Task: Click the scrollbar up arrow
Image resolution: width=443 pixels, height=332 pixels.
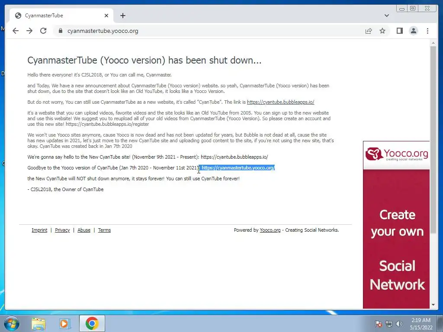Action: click(x=433, y=43)
